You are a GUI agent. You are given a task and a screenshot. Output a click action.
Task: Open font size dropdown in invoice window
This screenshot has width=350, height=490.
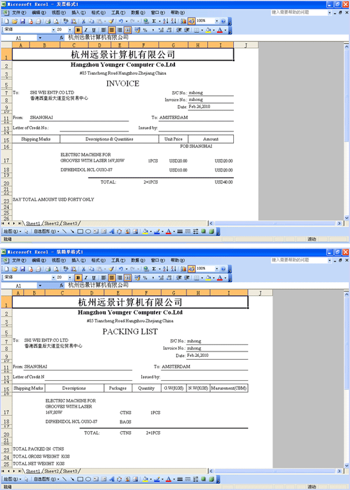click(69, 30)
